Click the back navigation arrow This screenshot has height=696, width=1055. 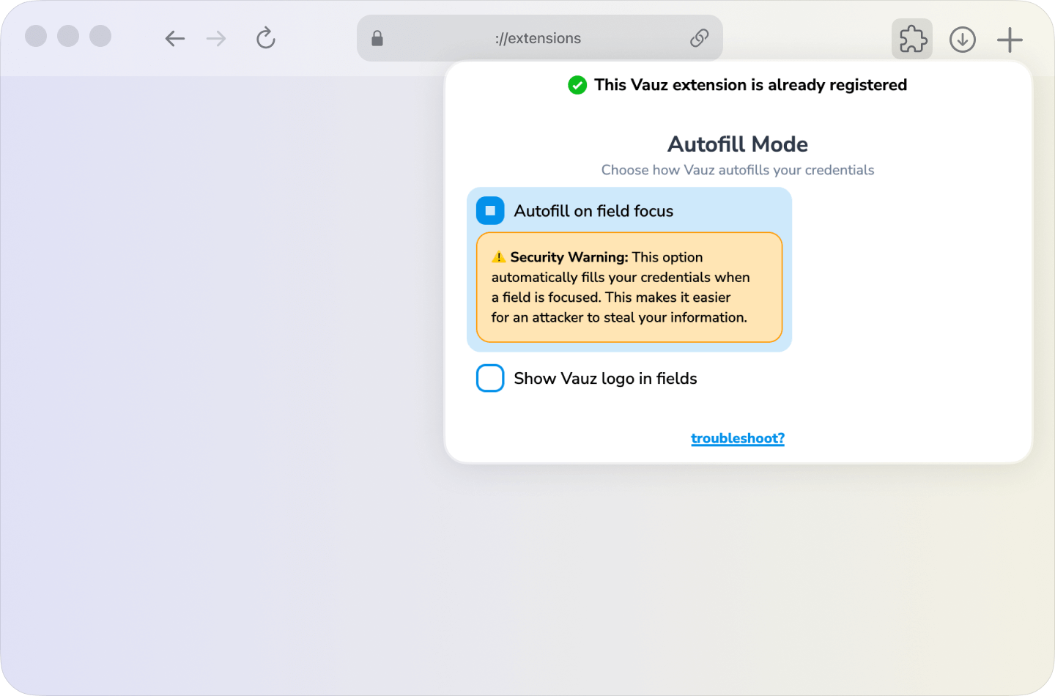point(174,38)
